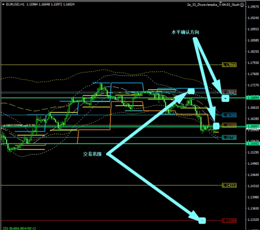The width and height of the screenshot is (260, 230).
Task: Open the chart menu triangle beside EURUSD,H1
Action: click(3, 4)
